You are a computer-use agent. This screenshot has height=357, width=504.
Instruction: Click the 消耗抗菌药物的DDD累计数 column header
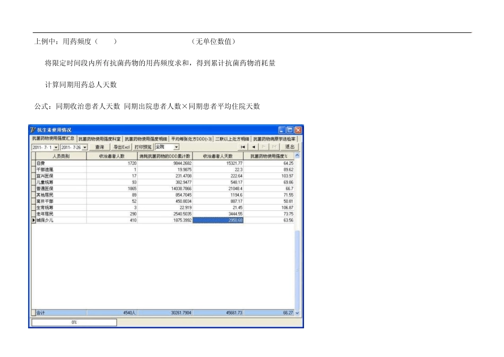[x=165, y=156]
